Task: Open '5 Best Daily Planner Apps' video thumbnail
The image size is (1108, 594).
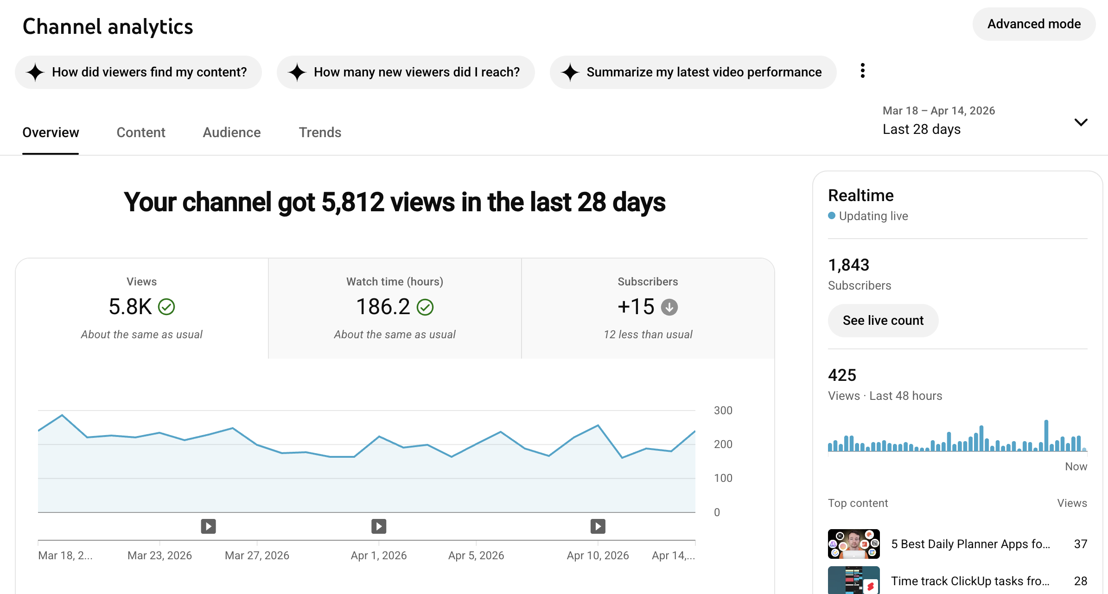Action: (853, 544)
